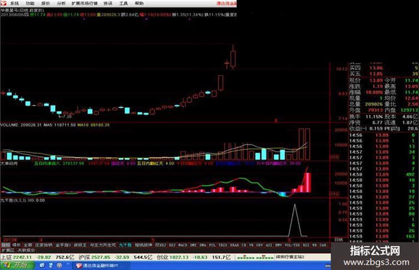Select the highlighted 九千胜 indicator tab
Screen dimensions: 419x270
125,245
